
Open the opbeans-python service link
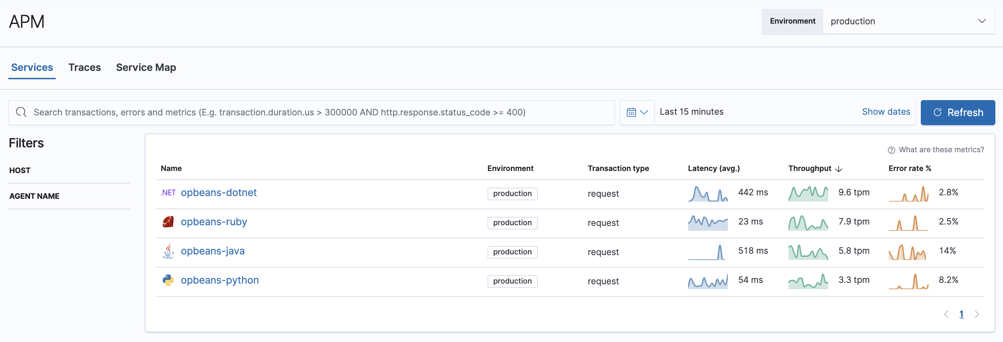220,280
